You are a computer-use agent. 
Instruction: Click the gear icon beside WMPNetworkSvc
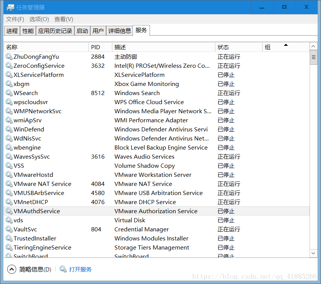click(x=9, y=111)
